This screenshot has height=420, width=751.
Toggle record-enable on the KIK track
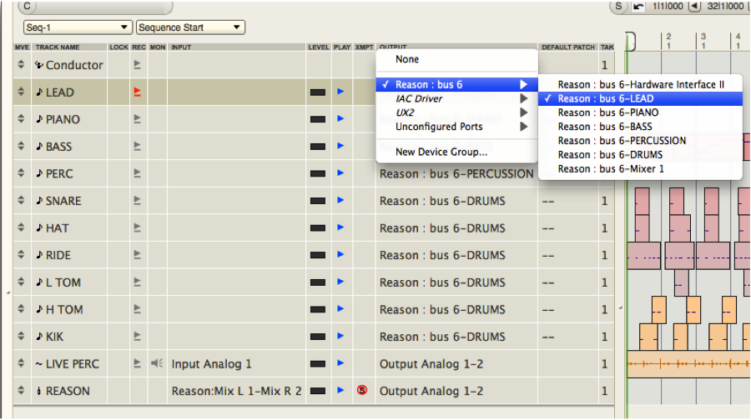[x=138, y=337]
